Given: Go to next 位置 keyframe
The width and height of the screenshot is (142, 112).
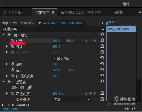Looking at the screenshot, I should (95, 41).
